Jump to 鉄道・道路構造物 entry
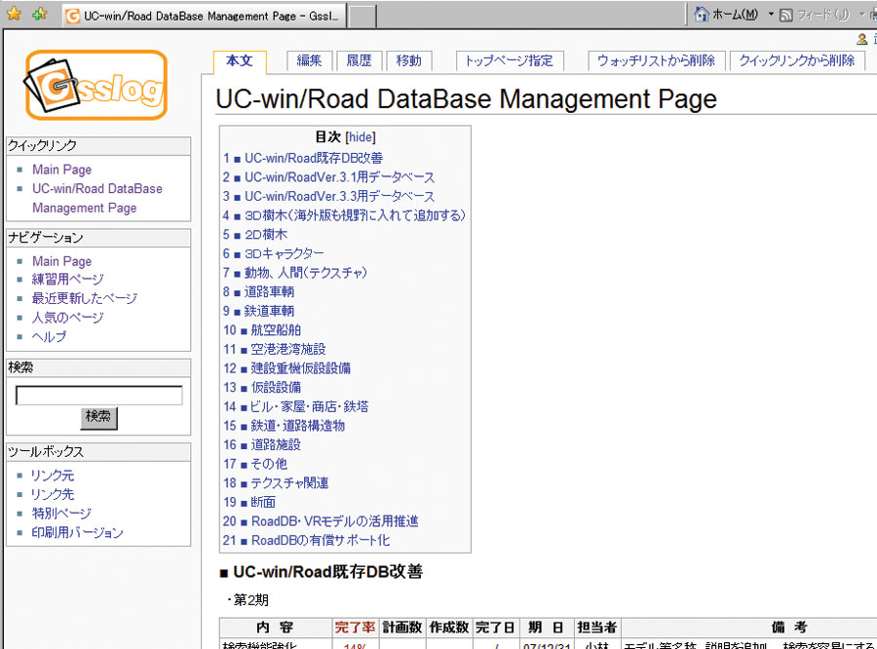Image resolution: width=877 pixels, height=649 pixels. pyautogui.click(x=298, y=426)
